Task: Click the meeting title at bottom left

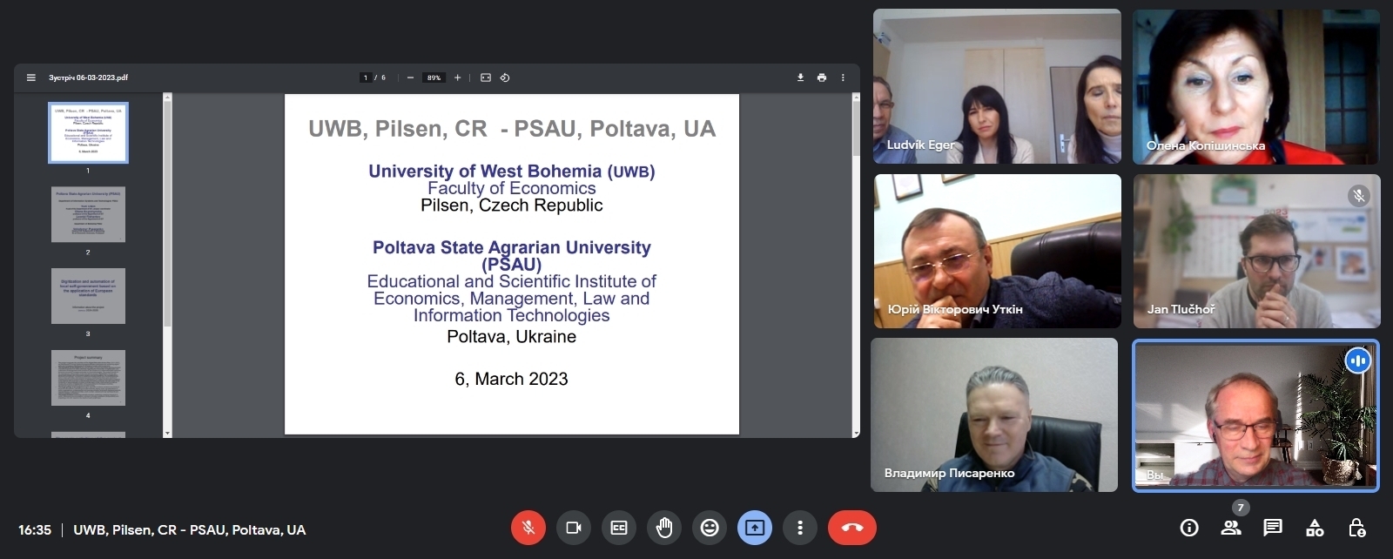Action: [190, 529]
